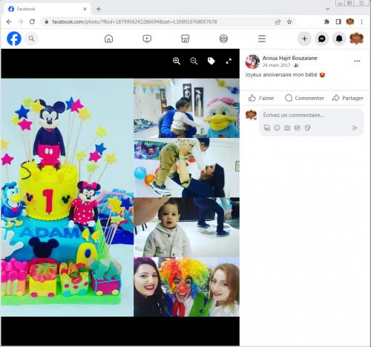This screenshot has height=347, width=371.
Task: Open Facebook search magnifier
Action: (31, 39)
